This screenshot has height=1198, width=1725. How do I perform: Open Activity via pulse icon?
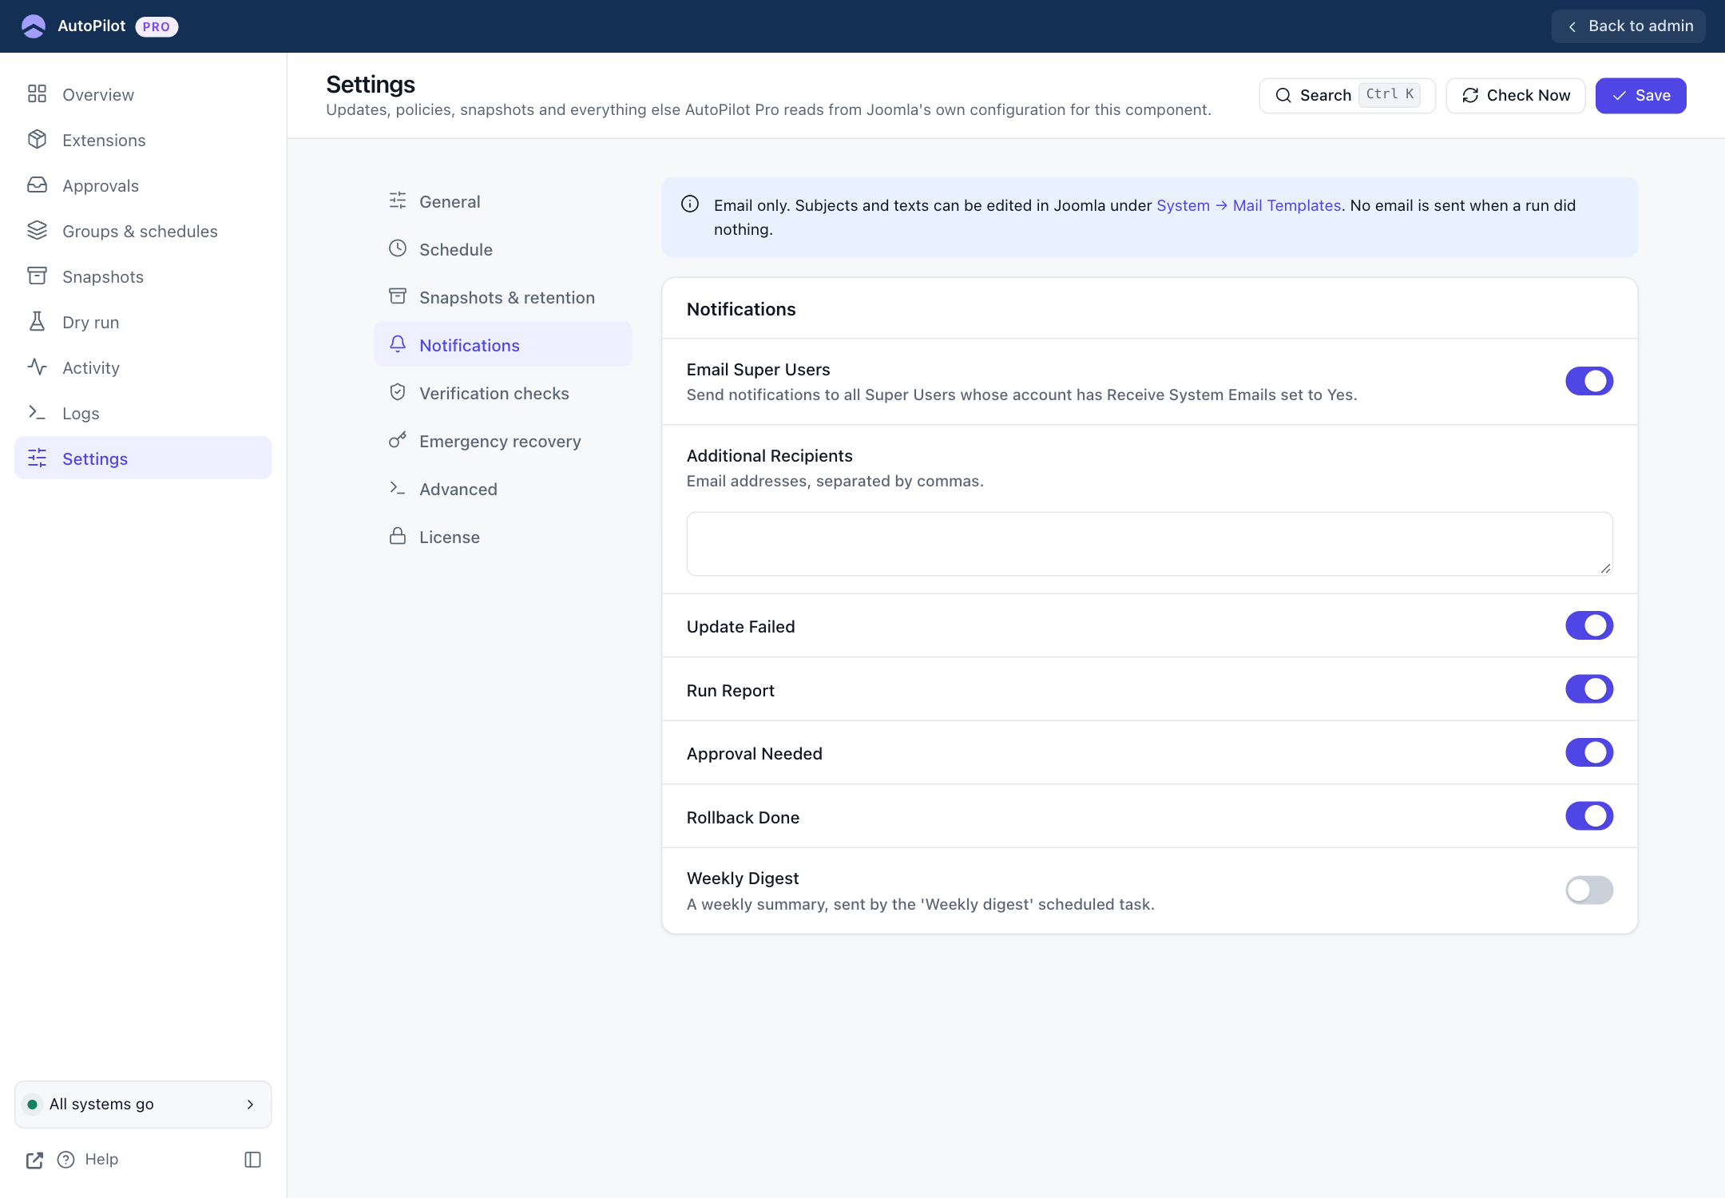click(x=37, y=367)
